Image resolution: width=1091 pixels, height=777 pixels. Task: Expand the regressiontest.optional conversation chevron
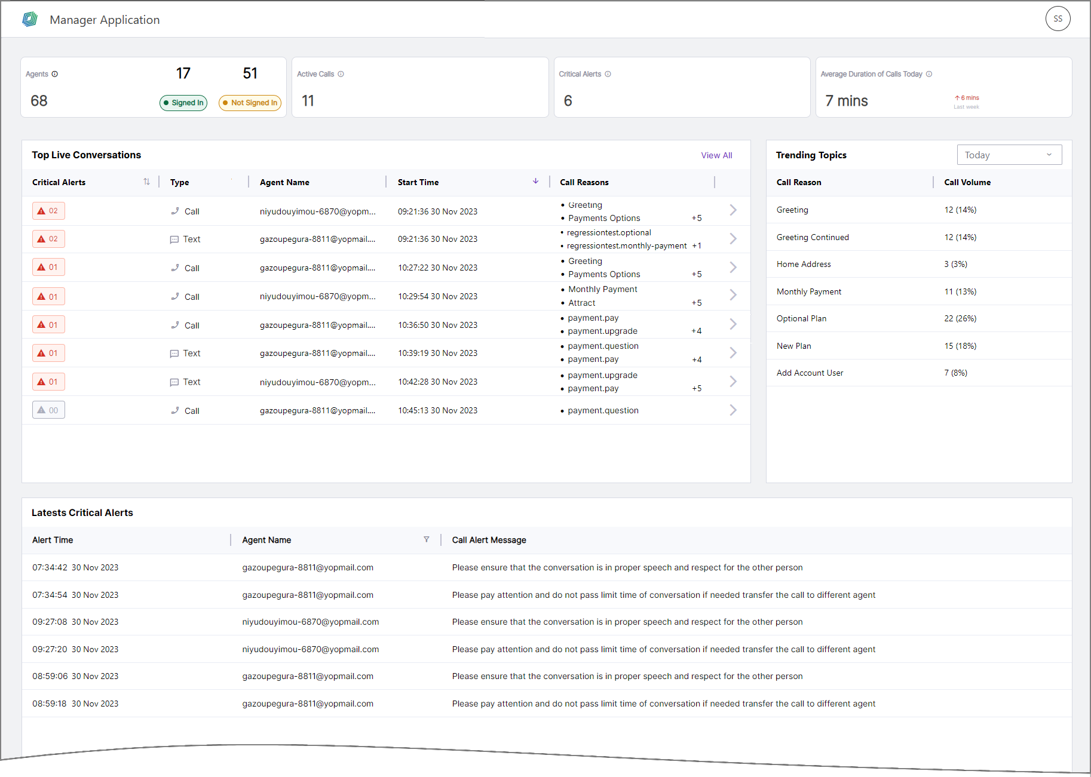point(733,239)
